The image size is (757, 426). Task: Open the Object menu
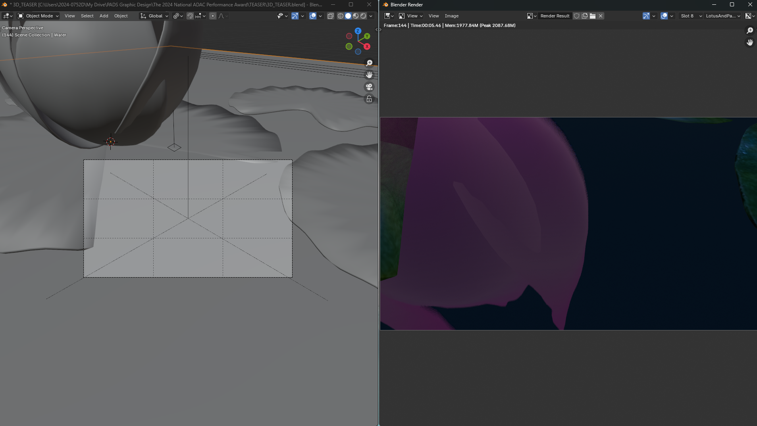click(x=121, y=16)
